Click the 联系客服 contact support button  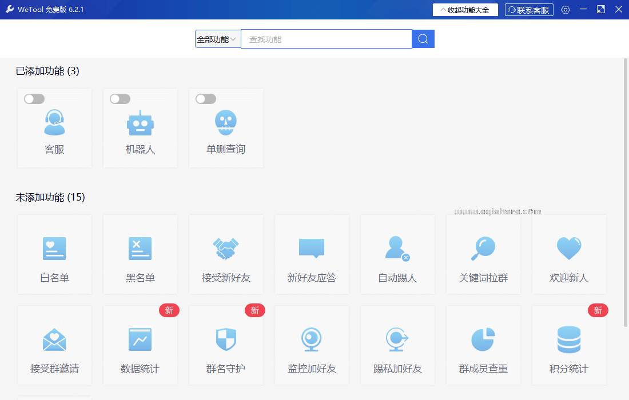click(528, 10)
